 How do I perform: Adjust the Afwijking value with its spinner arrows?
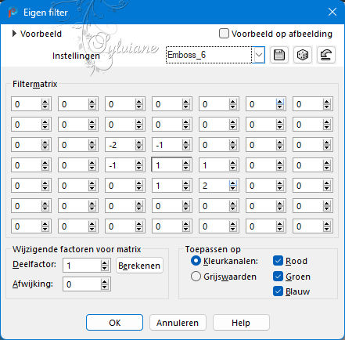[105, 284]
